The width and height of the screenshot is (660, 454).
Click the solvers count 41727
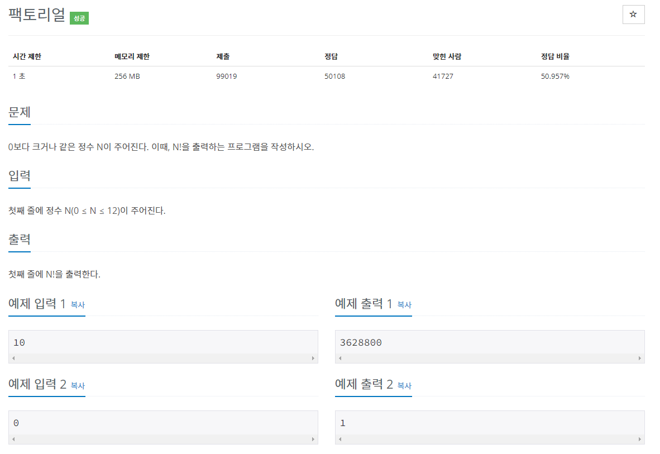[443, 77]
